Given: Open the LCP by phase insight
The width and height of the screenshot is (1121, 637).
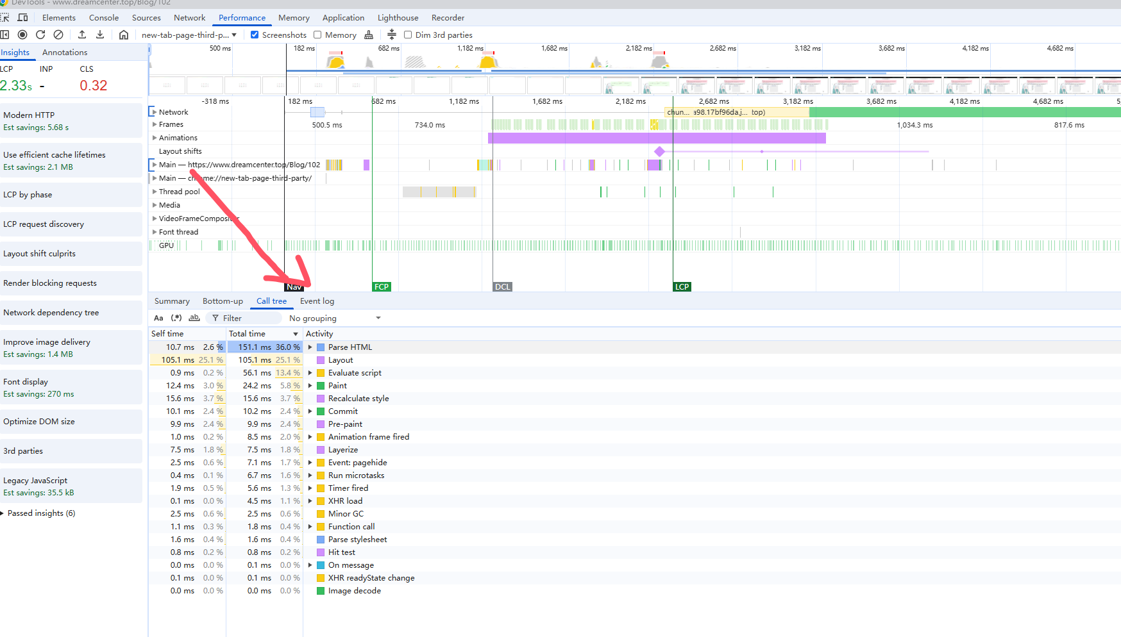Looking at the screenshot, I should (28, 195).
